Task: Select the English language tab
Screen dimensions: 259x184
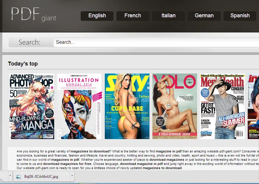Action: (x=97, y=16)
